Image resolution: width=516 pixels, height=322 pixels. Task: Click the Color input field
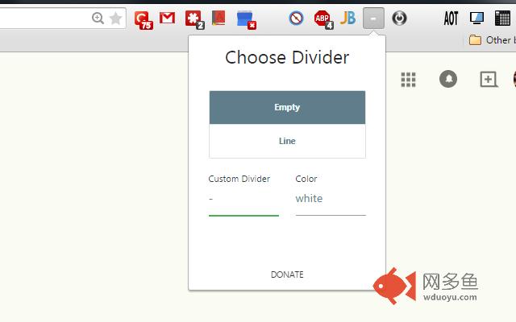coord(331,199)
